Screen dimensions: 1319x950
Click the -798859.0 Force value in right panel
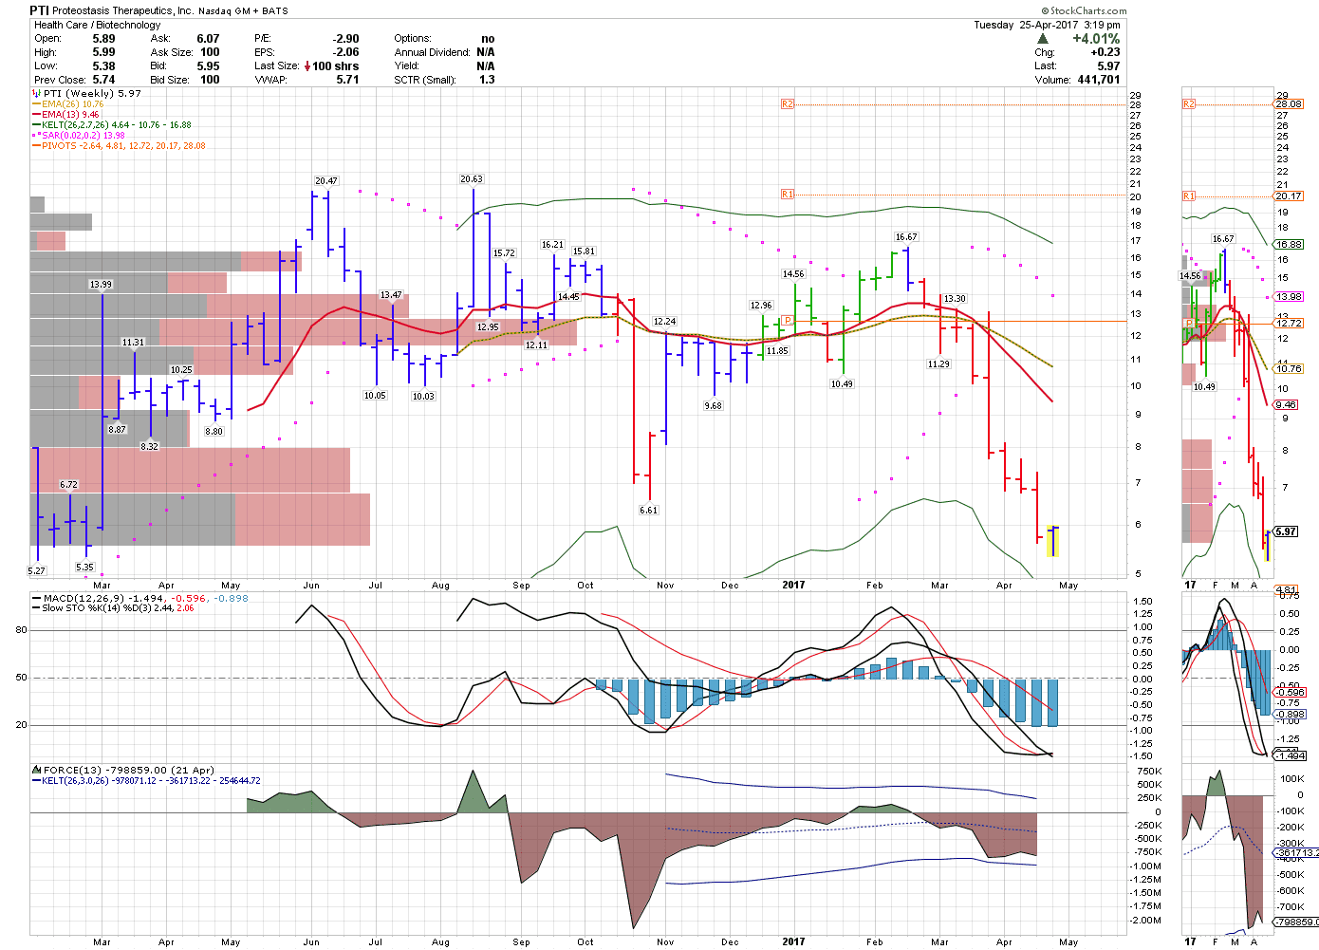pyautogui.click(x=1296, y=922)
